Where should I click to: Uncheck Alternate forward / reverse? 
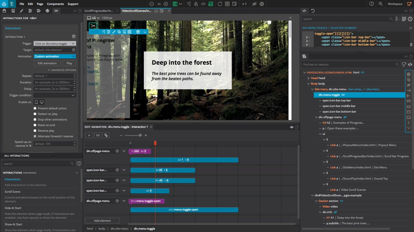(35, 136)
